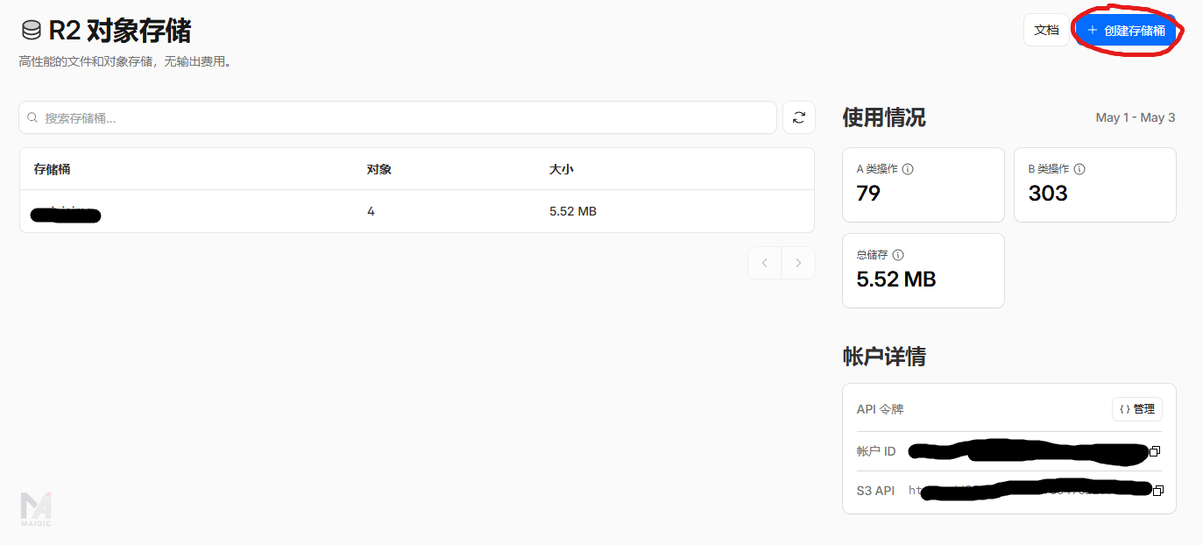Open the 文档 documentation button
The height and width of the screenshot is (545, 1203).
point(1046,30)
